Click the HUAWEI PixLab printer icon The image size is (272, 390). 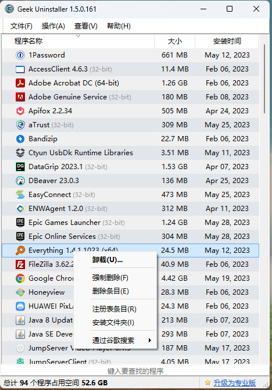[x=20, y=306]
